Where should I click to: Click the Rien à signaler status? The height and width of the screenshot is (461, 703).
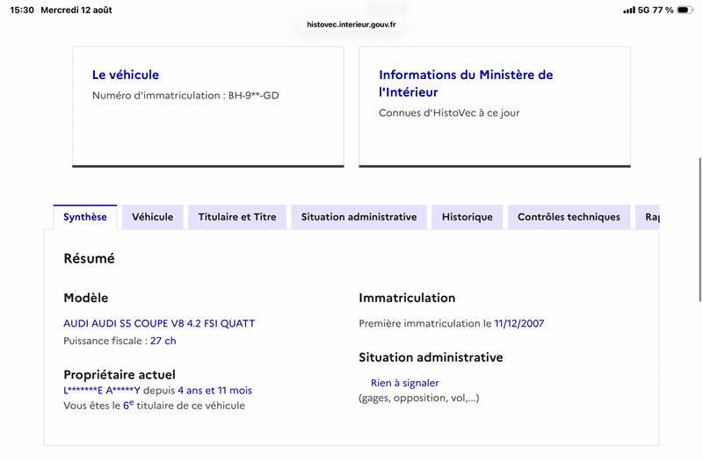point(405,383)
